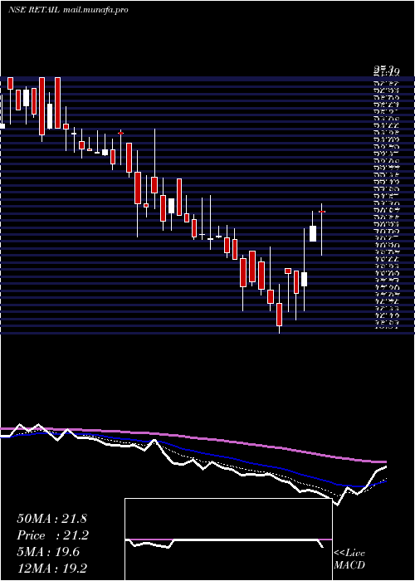The width and height of the screenshot is (415, 581).
Task: Select the Price : 21.2 readout
Action: (x=51, y=535)
